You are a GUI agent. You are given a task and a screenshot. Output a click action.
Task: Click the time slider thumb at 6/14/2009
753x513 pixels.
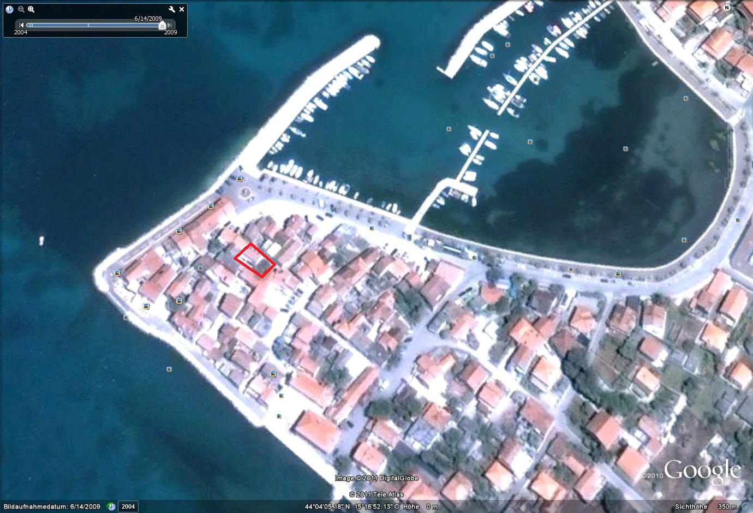[162, 25]
